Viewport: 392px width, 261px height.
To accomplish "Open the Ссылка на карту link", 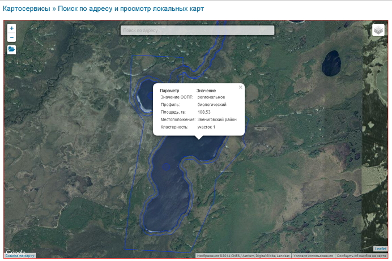I will pyautogui.click(x=20, y=256).
